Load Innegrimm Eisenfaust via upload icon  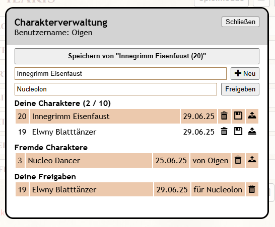pyautogui.click(x=252, y=116)
